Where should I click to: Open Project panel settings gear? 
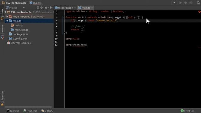point(46,8)
